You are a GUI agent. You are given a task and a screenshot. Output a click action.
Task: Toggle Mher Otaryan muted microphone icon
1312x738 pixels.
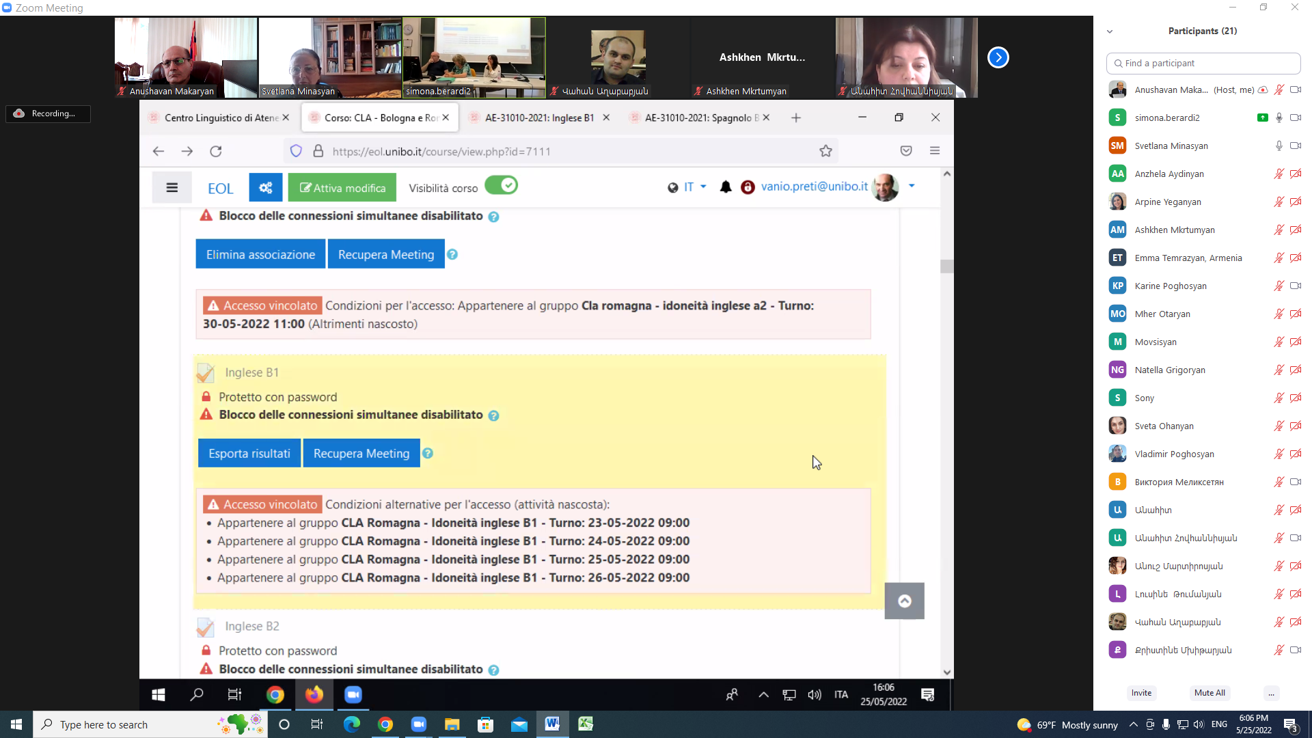click(x=1279, y=314)
